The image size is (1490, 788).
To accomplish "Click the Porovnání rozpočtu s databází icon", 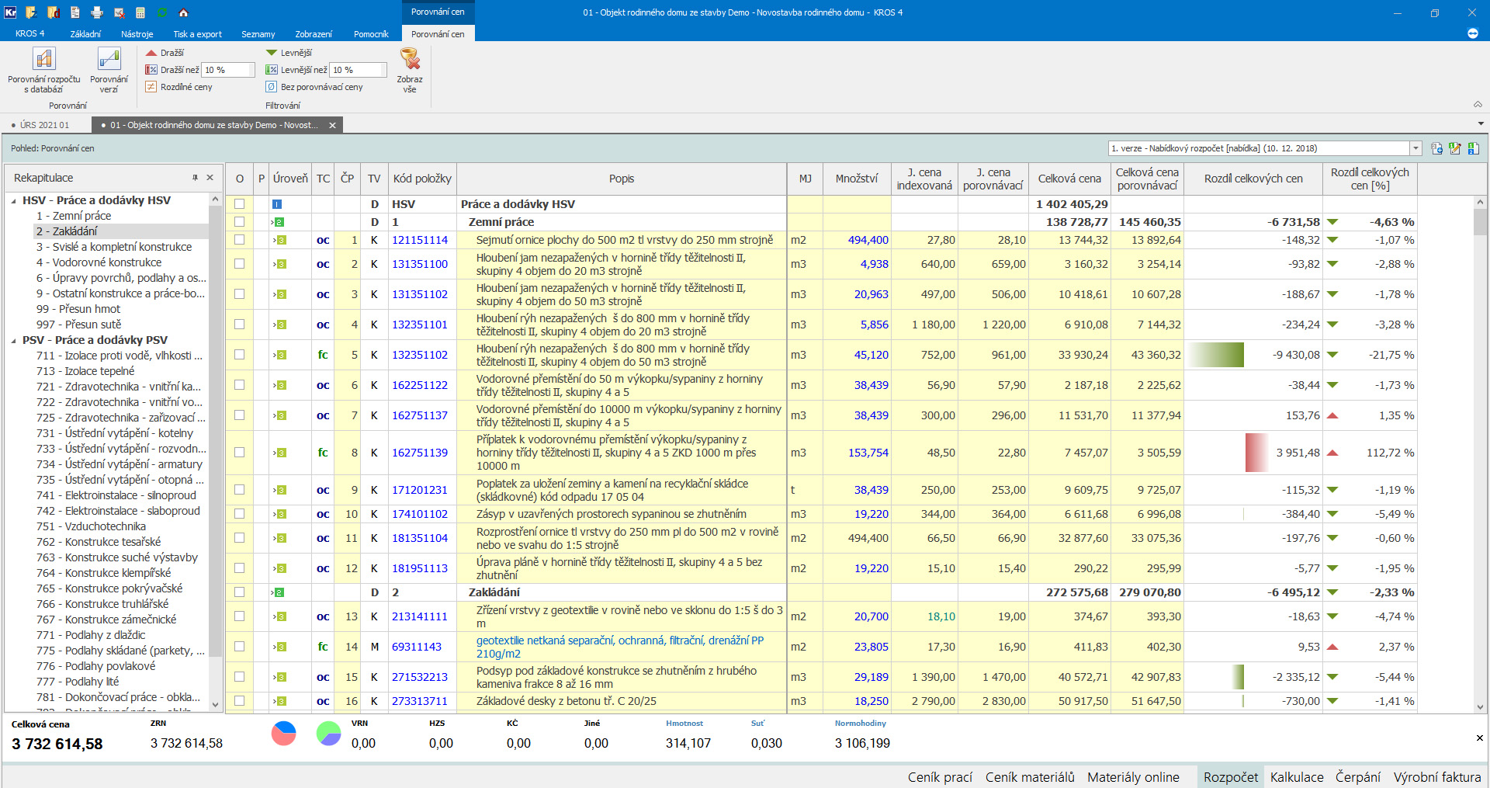I will coord(43,61).
